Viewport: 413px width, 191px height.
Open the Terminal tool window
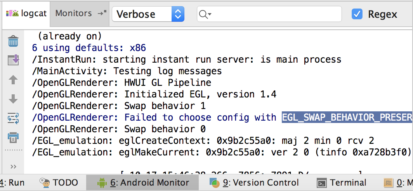point(342,182)
